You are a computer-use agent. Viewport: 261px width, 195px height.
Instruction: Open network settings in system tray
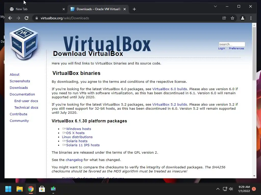(225, 189)
